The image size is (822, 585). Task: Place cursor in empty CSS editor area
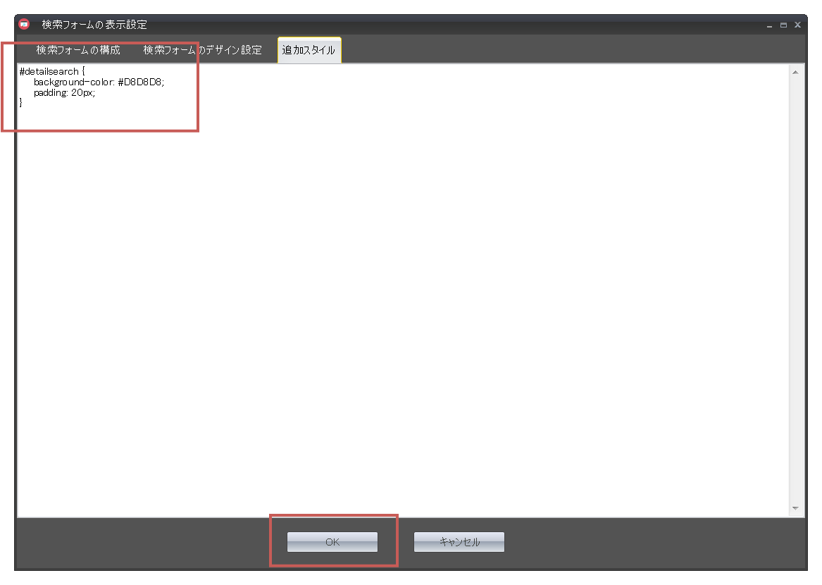point(401,296)
